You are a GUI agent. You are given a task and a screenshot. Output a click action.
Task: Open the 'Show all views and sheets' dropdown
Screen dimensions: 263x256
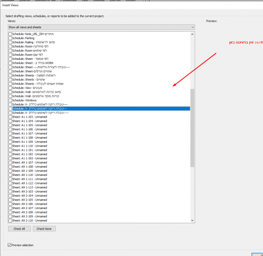(x=101, y=27)
